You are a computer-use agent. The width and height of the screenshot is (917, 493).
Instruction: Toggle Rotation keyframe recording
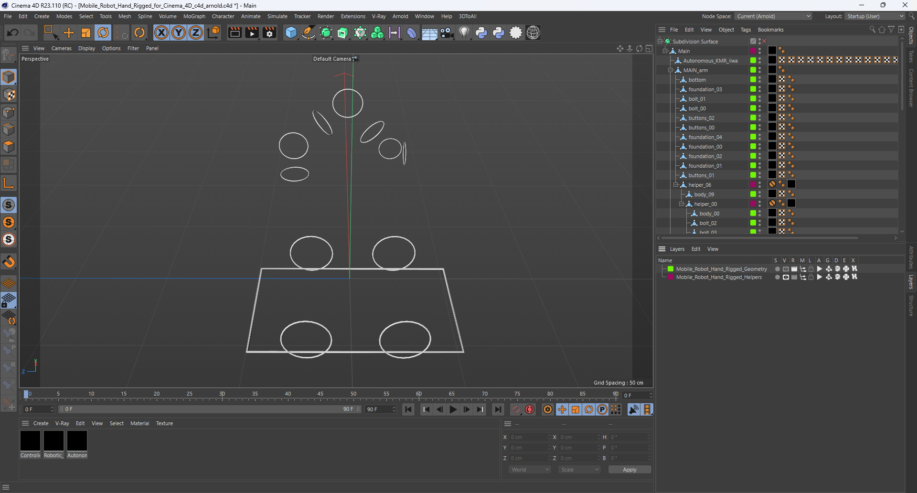(x=589, y=409)
